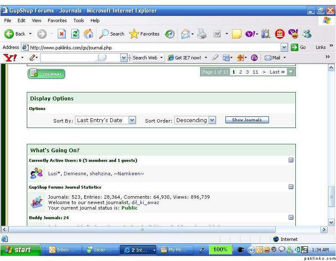Click the Print toolbar icon
Image resolution: width=336 pixels, height=261 pixels.
[202, 34]
